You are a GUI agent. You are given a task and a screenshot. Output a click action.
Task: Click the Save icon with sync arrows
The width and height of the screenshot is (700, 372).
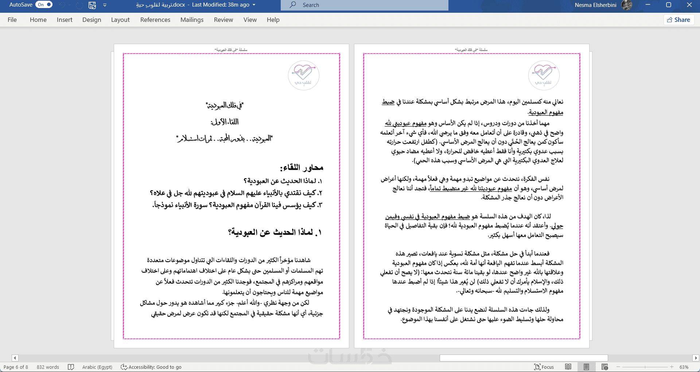92,5
